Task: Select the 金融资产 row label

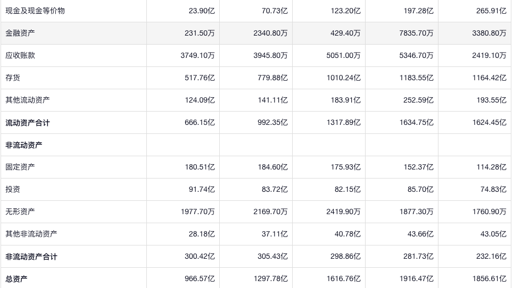Action: pyautogui.click(x=20, y=33)
